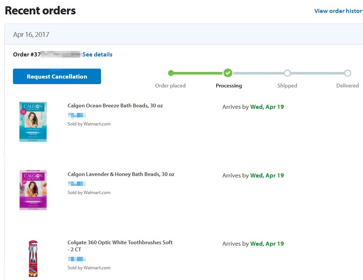Click the Shipped step label
The image size is (363, 280).
[x=287, y=86]
